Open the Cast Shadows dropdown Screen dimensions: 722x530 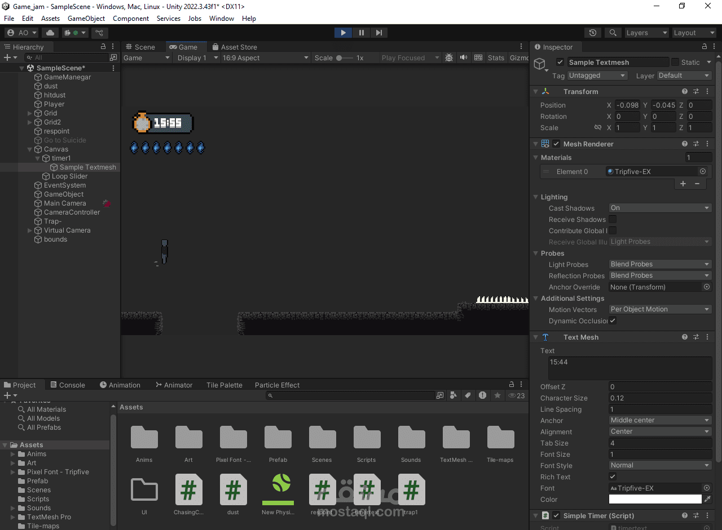tap(661, 208)
